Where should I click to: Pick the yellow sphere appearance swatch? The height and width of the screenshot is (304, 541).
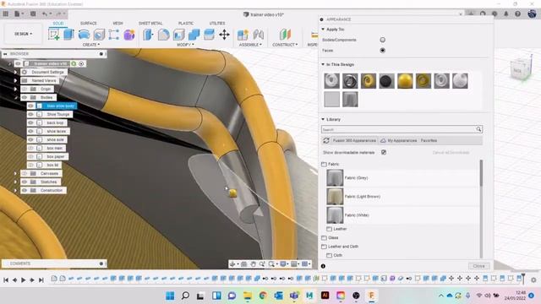click(405, 81)
